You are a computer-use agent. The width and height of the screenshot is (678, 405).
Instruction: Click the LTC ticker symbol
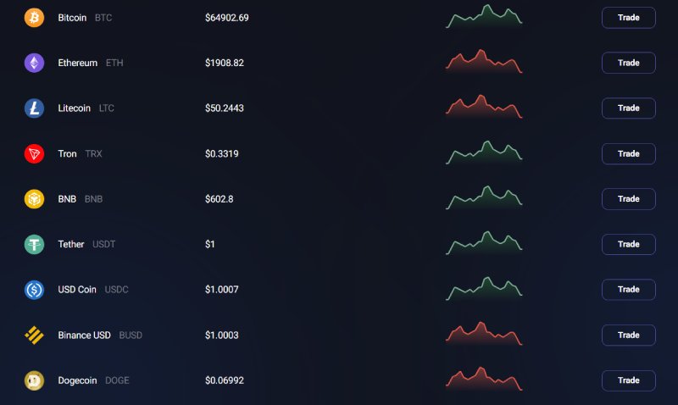107,108
